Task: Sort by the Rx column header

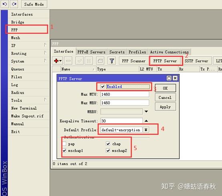Action: click(189, 69)
